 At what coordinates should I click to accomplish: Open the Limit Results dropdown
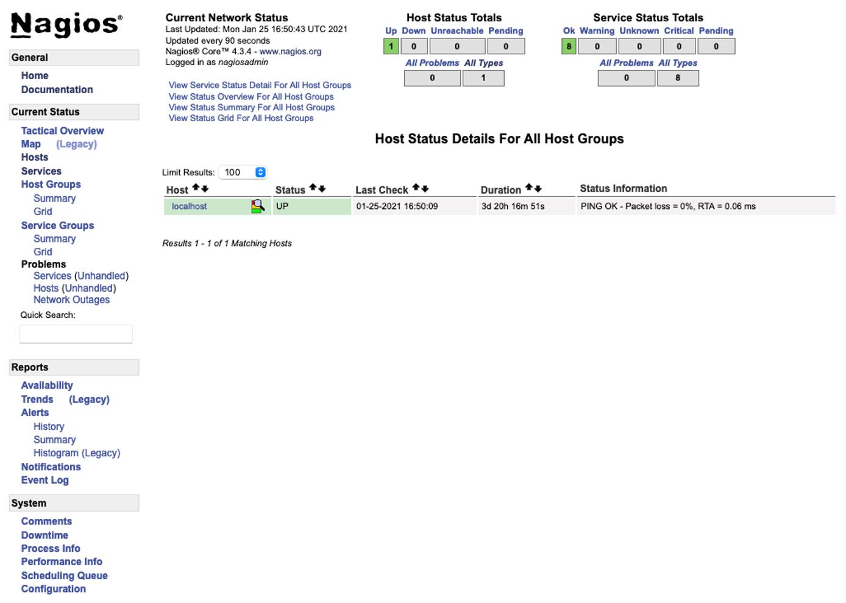pyautogui.click(x=243, y=172)
